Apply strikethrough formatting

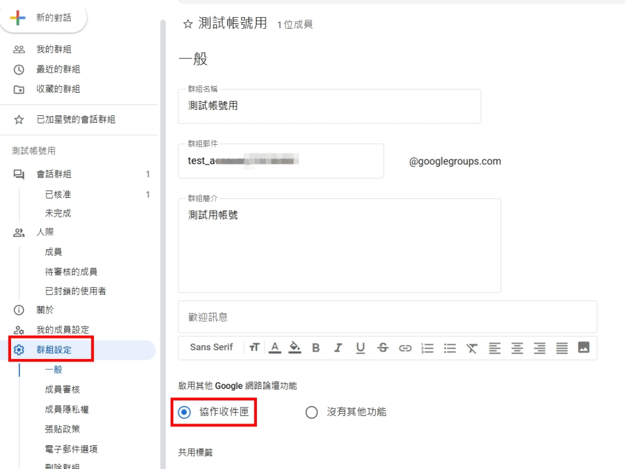[x=383, y=347]
